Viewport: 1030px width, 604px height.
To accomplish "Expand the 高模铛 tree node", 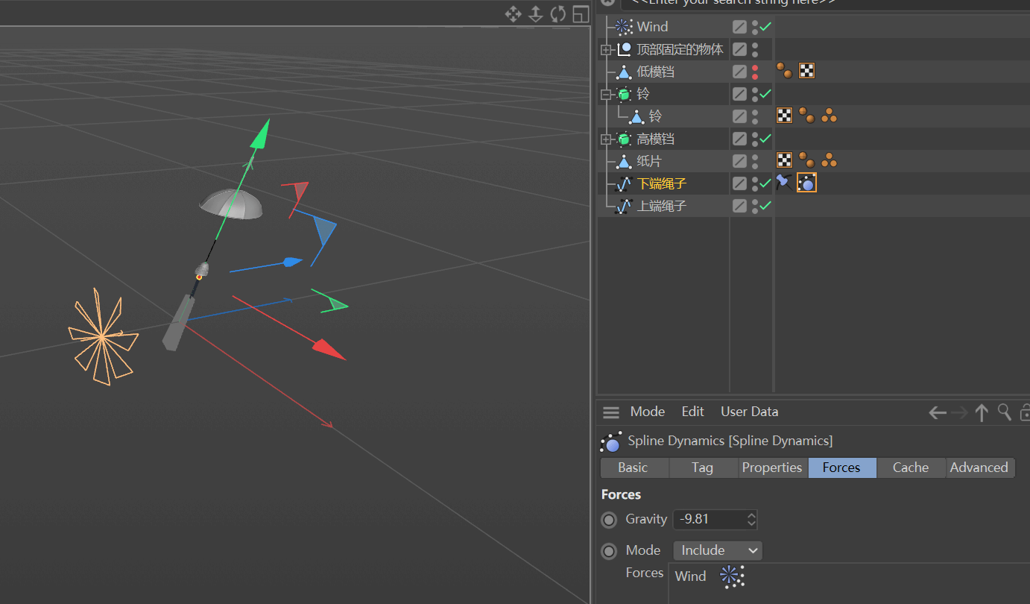I will coord(606,139).
